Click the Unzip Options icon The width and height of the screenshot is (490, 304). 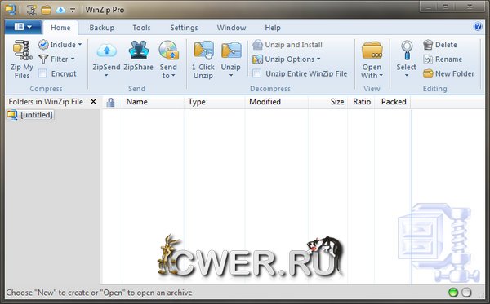(257, 59)
